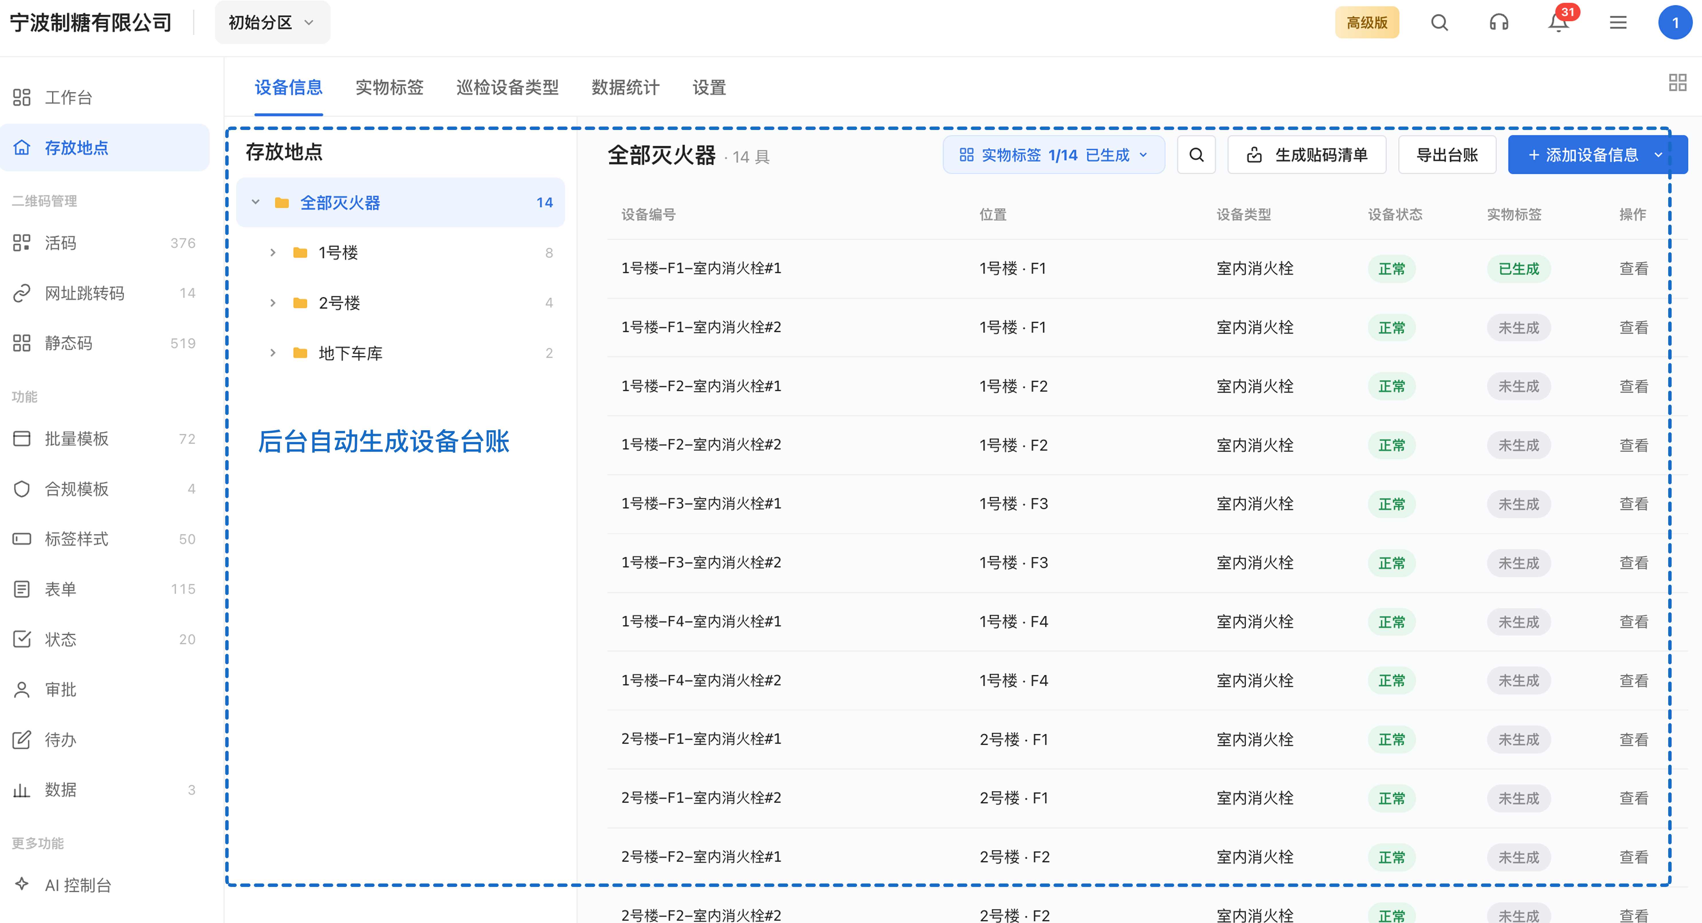
Task: Open the customer support headset icon
Action: [1499, 22]
